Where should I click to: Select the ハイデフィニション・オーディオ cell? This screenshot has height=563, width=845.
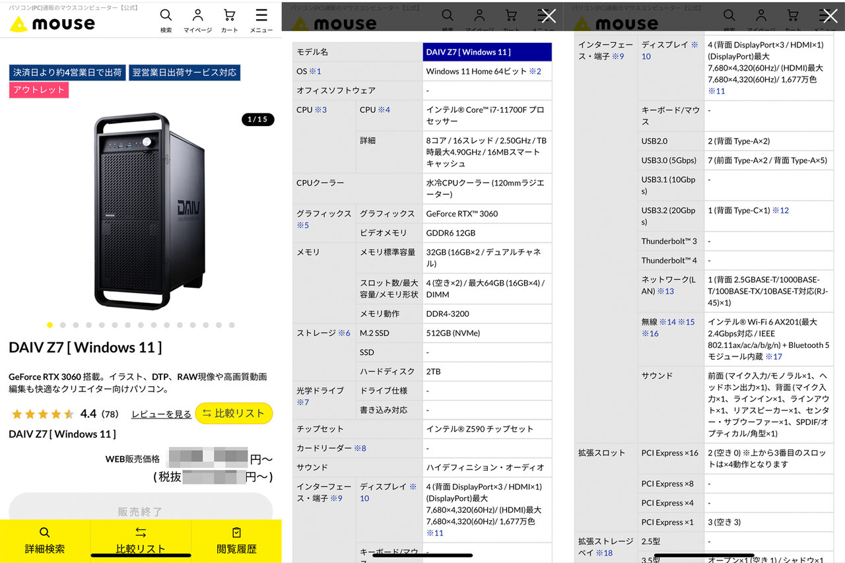[487, 467]
